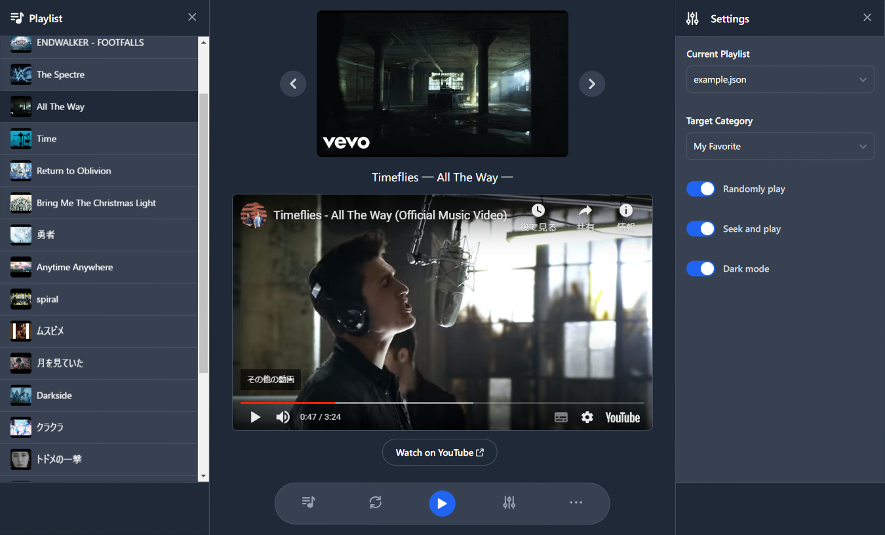The height and width of the screenshot is (535, 885).
Task: Click playlist scrollbar up arrow
Action: tap(203, 42)
